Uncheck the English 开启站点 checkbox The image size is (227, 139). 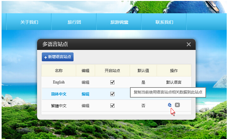pos(112,82)
